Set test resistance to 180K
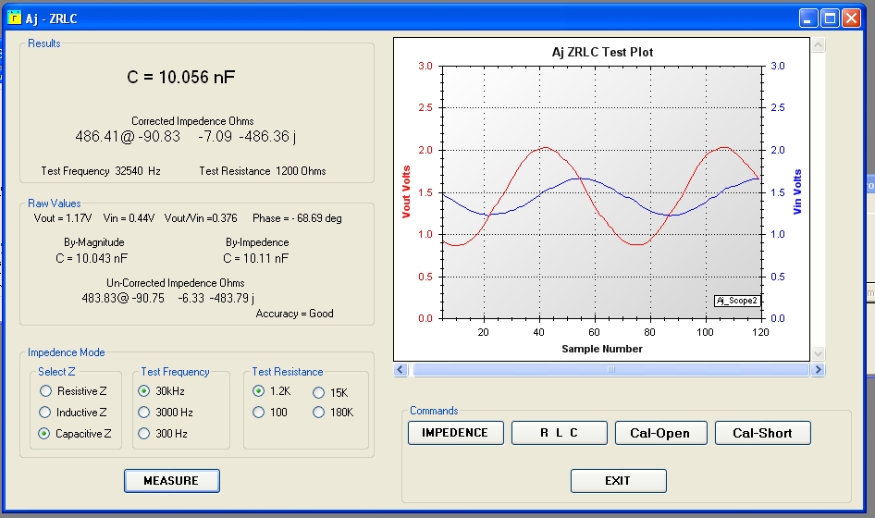The image size is (875, 518). coord(333,412)
